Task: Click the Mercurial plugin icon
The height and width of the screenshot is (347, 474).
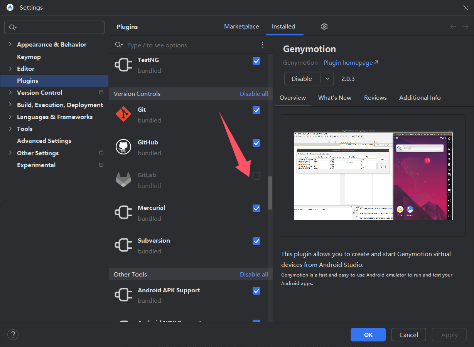Action: [123, 212]
